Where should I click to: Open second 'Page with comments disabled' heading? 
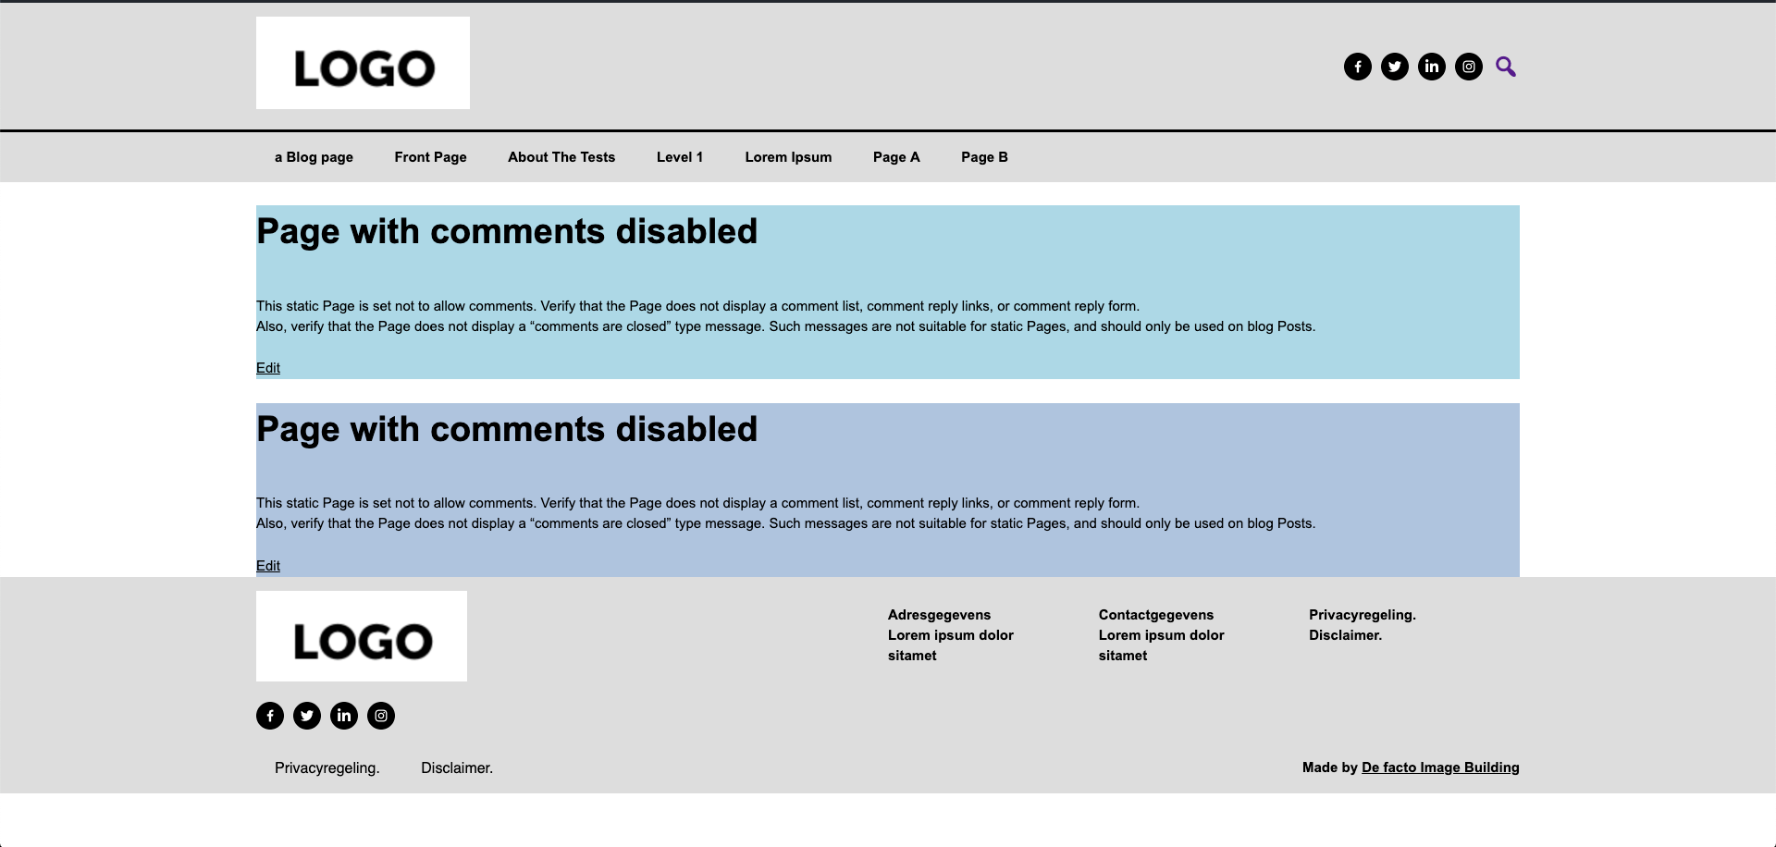507,430
